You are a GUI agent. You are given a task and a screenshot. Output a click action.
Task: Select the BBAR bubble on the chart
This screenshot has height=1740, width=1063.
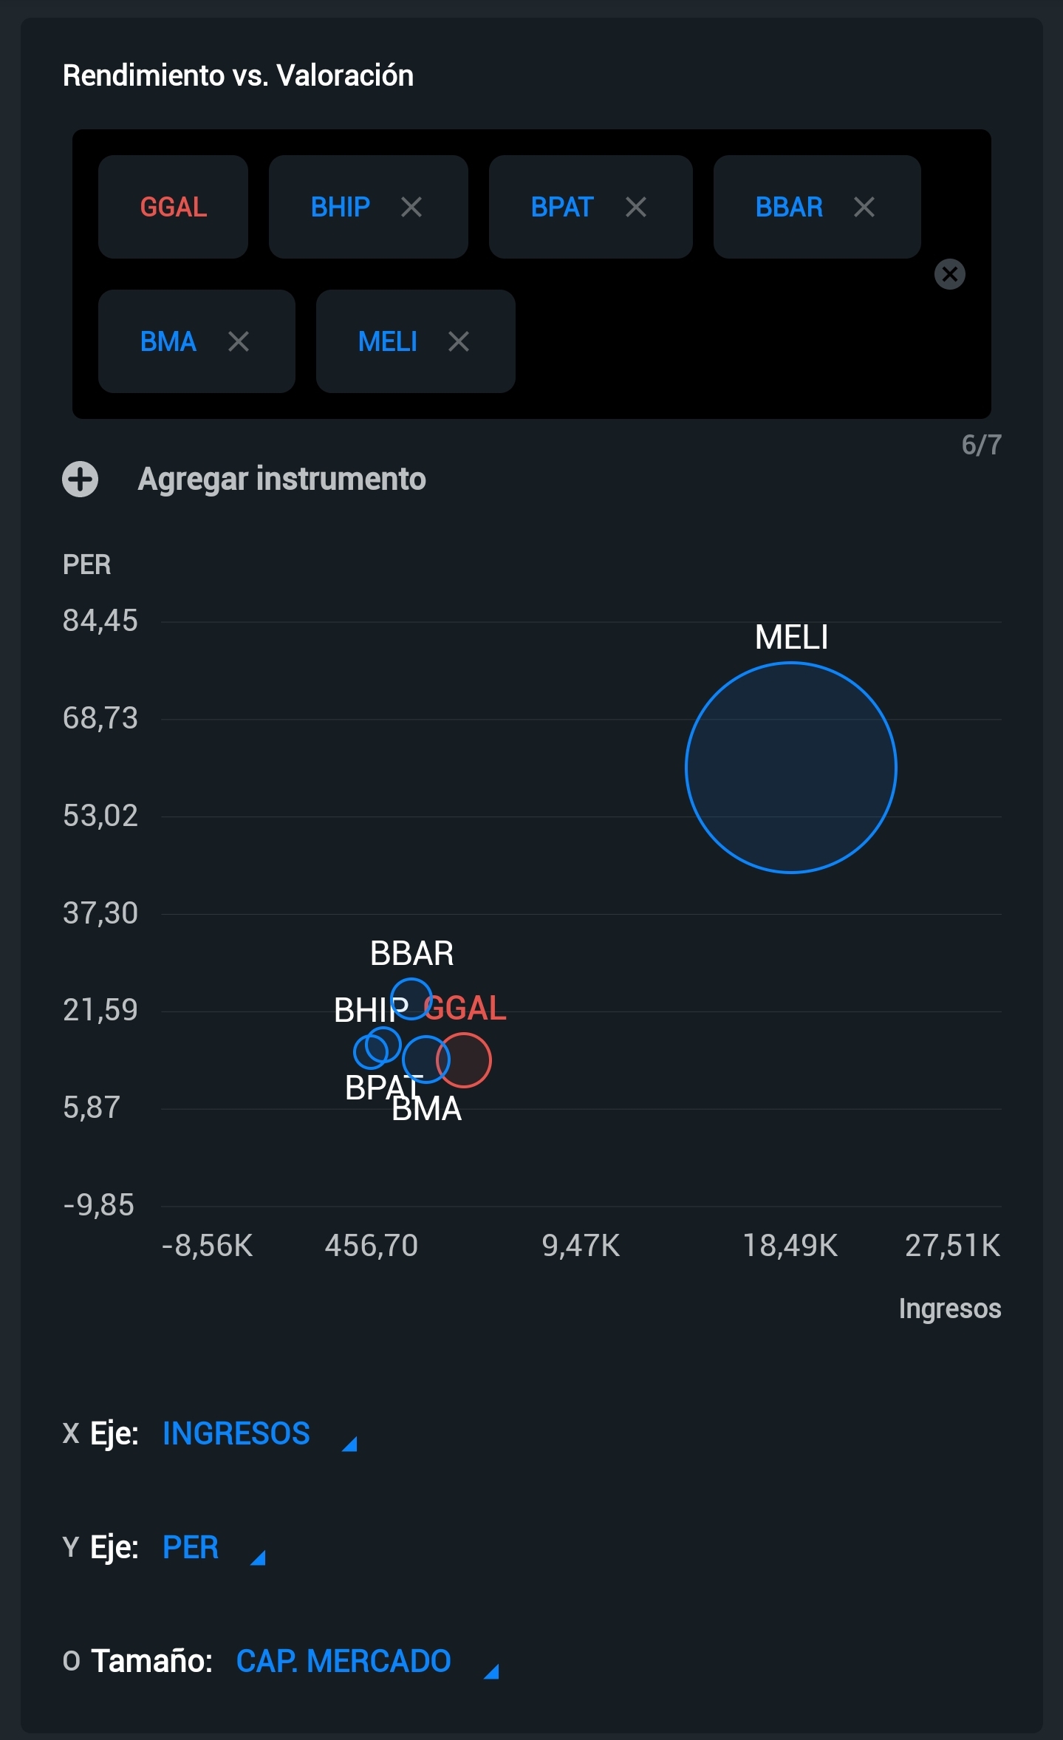[x=411, y=999]
